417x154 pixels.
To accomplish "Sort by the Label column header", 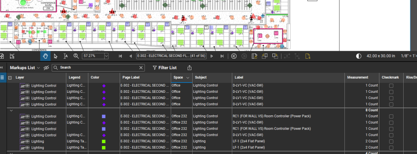I will click(239, 77).
